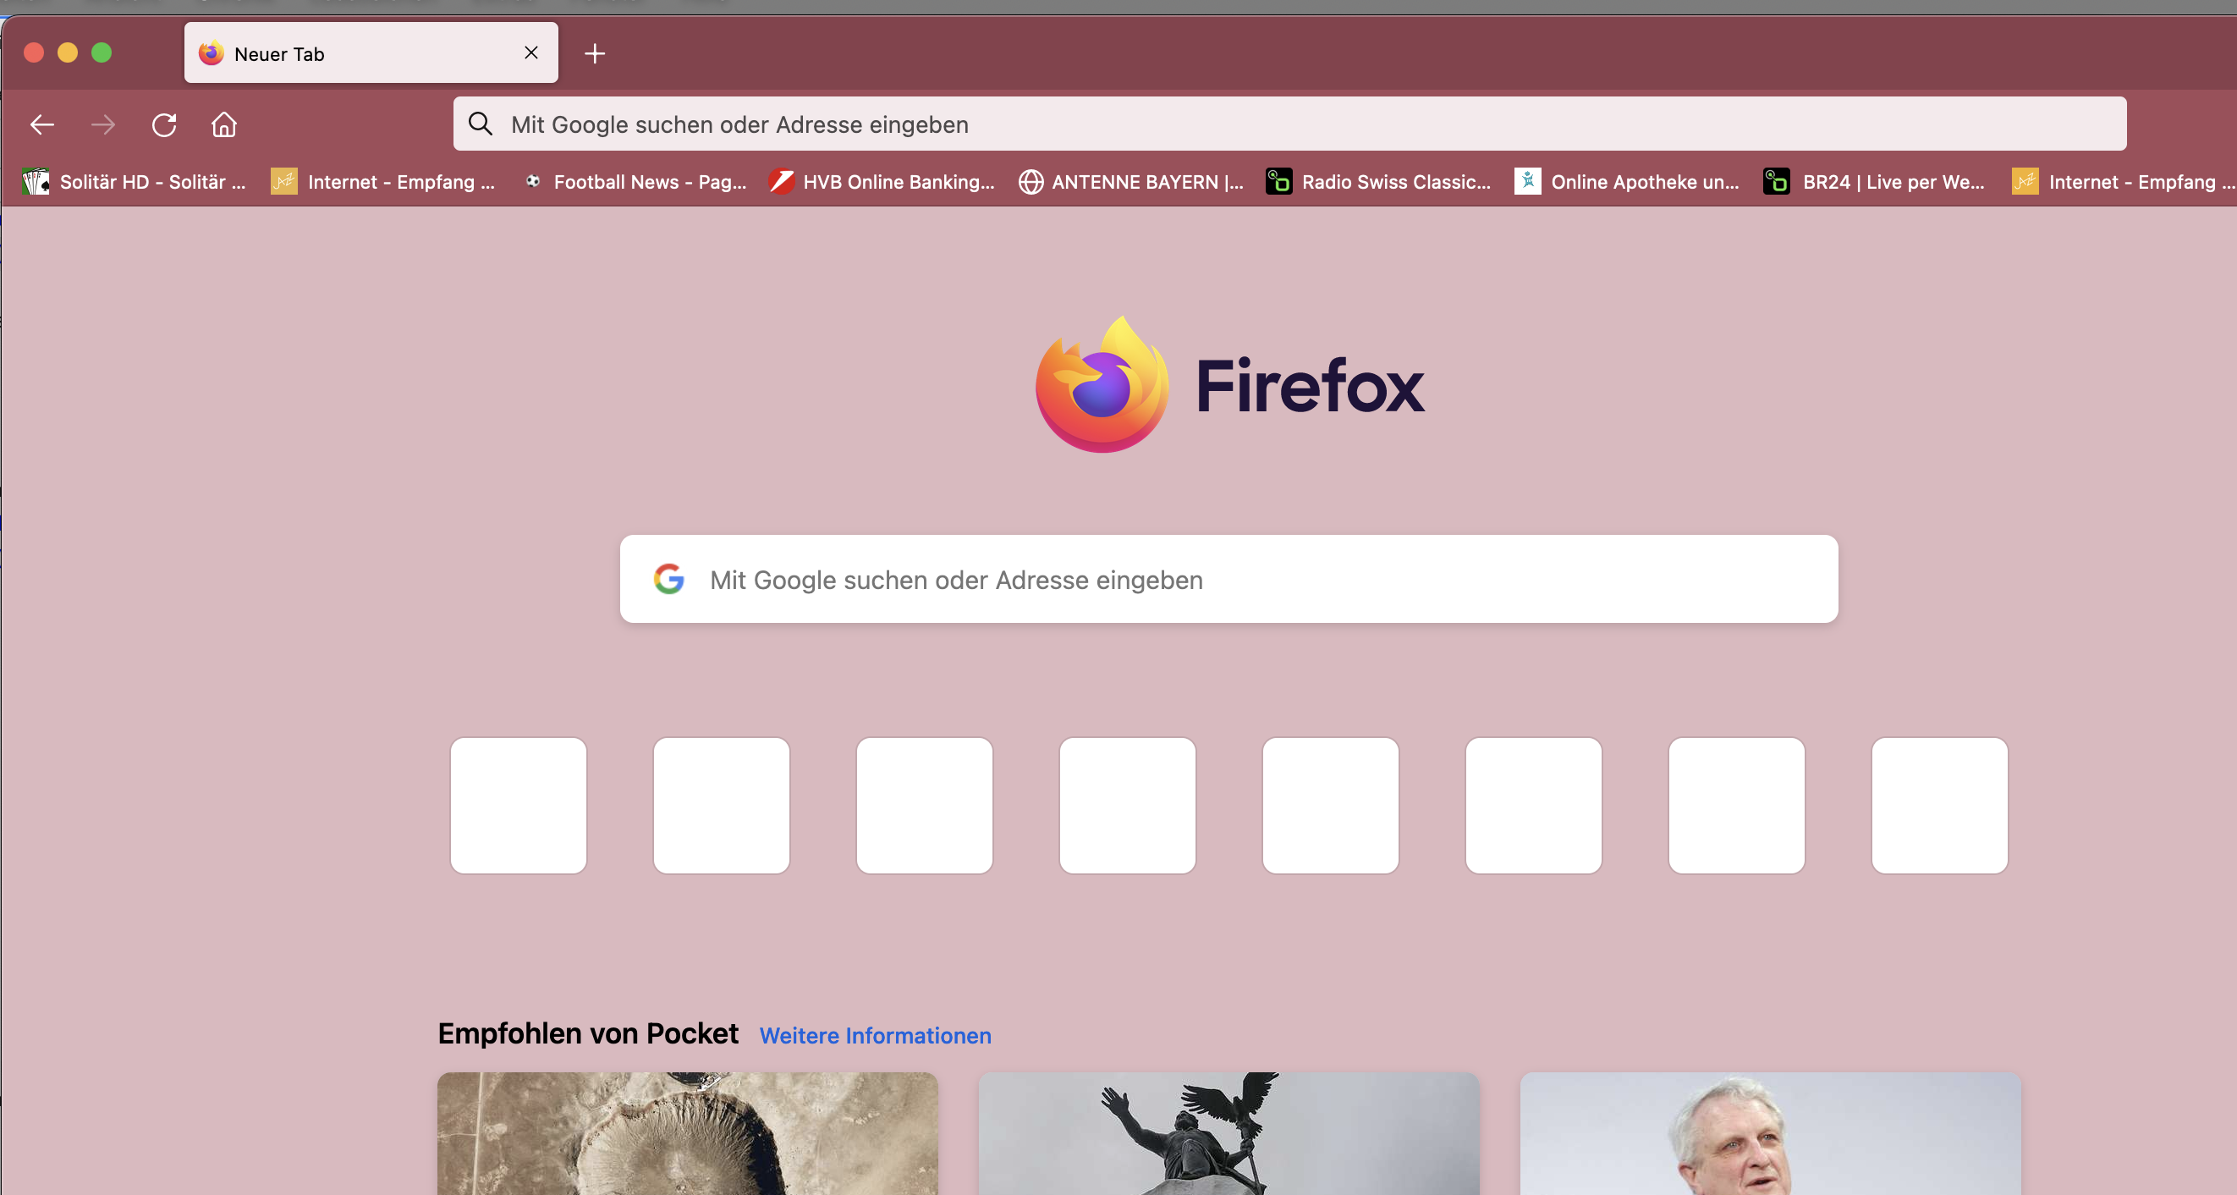Open a new tab with plus button

tap(595, 54)
